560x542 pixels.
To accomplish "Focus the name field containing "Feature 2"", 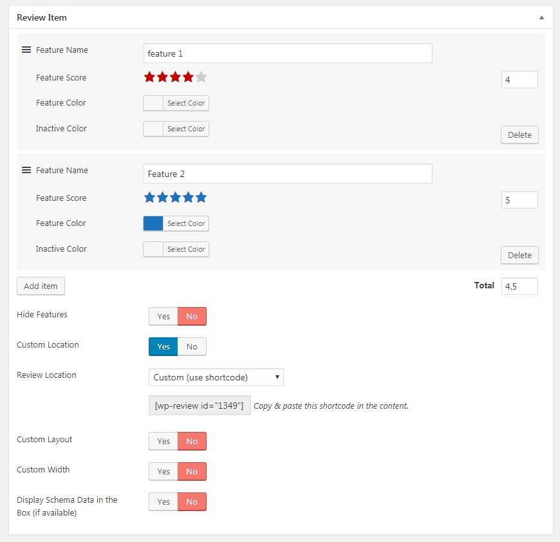I will pyautogui.click(x=288, y=174).
